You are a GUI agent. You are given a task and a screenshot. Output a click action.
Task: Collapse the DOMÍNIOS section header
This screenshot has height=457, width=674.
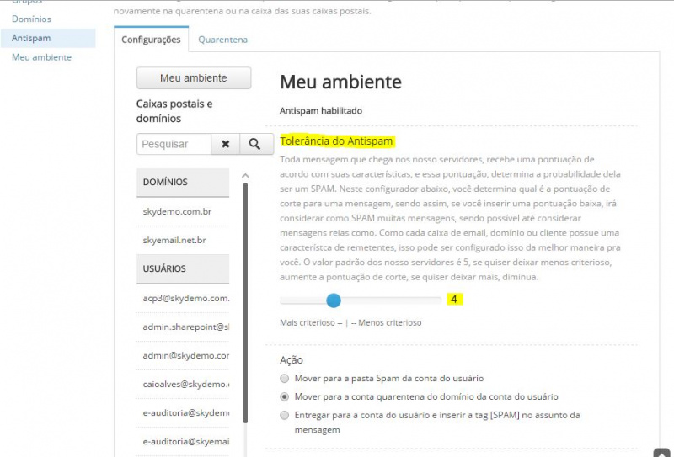[x=183, y=182]
